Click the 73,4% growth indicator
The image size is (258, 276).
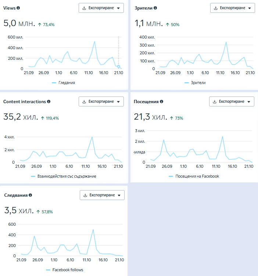tap(46, 25)
